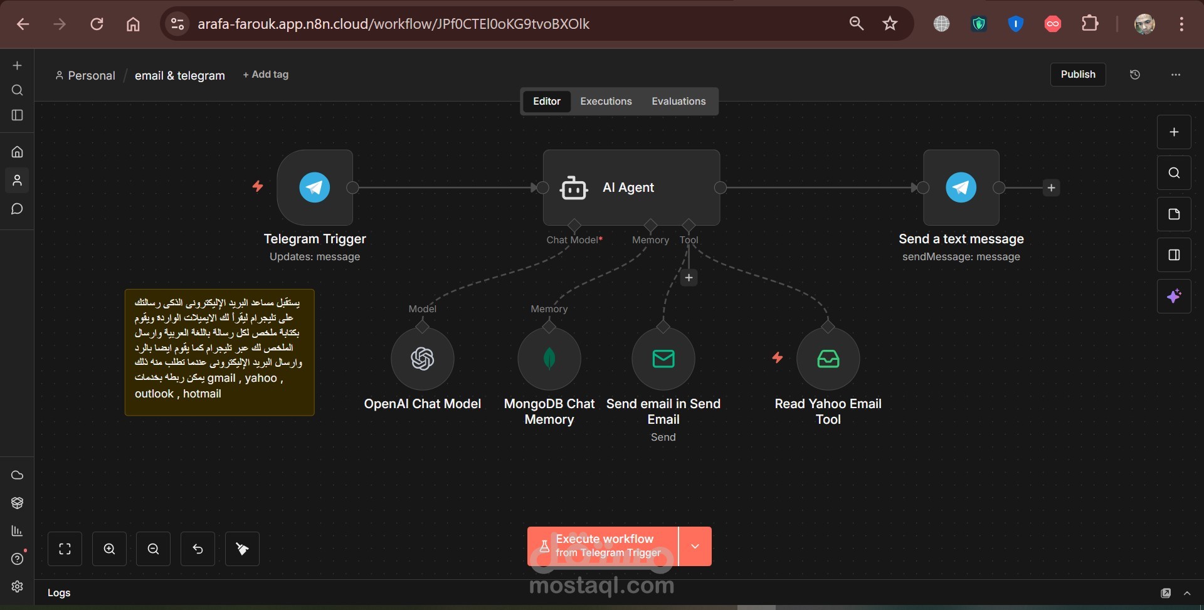
Task: Open the browser three-dot menu
Action: pos(1181,24)
